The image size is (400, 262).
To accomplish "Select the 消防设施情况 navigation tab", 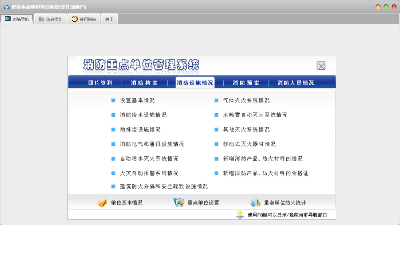I will click(x=195, y=83).
